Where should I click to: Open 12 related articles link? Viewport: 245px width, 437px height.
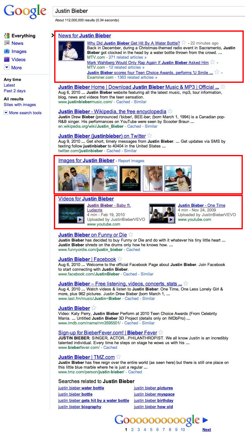pos(127,67)
